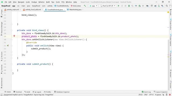Image resolution: width=172 pixels, height=96 pixels.
Task: Click the error lightbulb on line 29
Action: pos(14,36)
